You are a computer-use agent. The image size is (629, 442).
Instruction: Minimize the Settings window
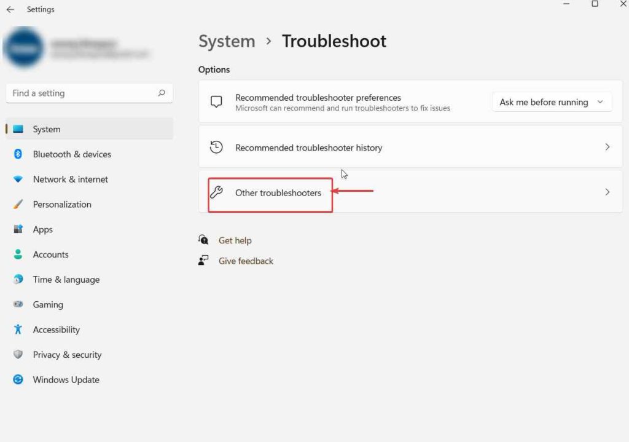tap(566, 4)
